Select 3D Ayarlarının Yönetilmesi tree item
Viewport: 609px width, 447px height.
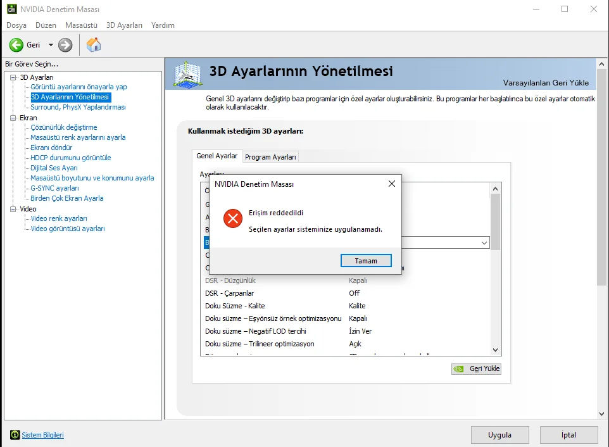pyautogui.click(x=70, y=97)
